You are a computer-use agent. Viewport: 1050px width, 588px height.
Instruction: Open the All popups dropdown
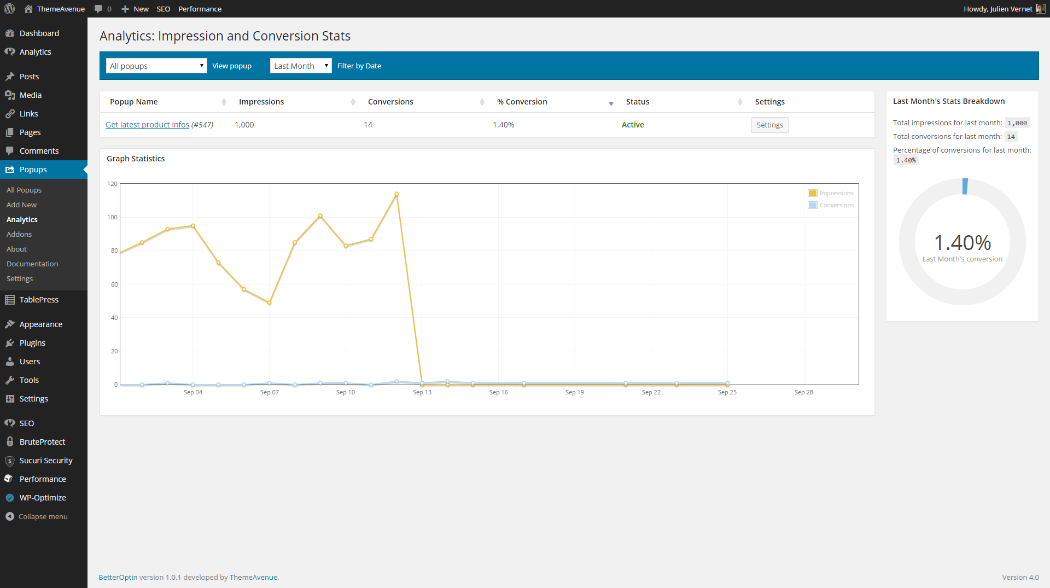156,66
